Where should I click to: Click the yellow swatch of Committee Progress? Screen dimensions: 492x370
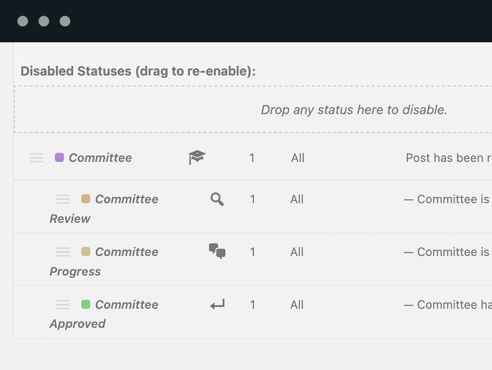click(86, 252)
